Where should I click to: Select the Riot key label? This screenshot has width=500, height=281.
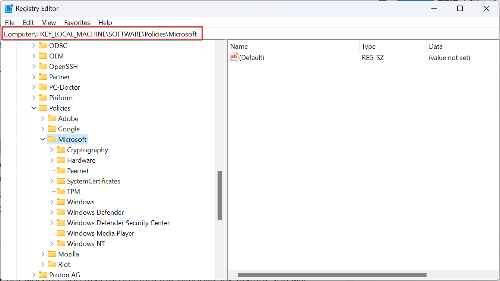[x=64, y=264]
